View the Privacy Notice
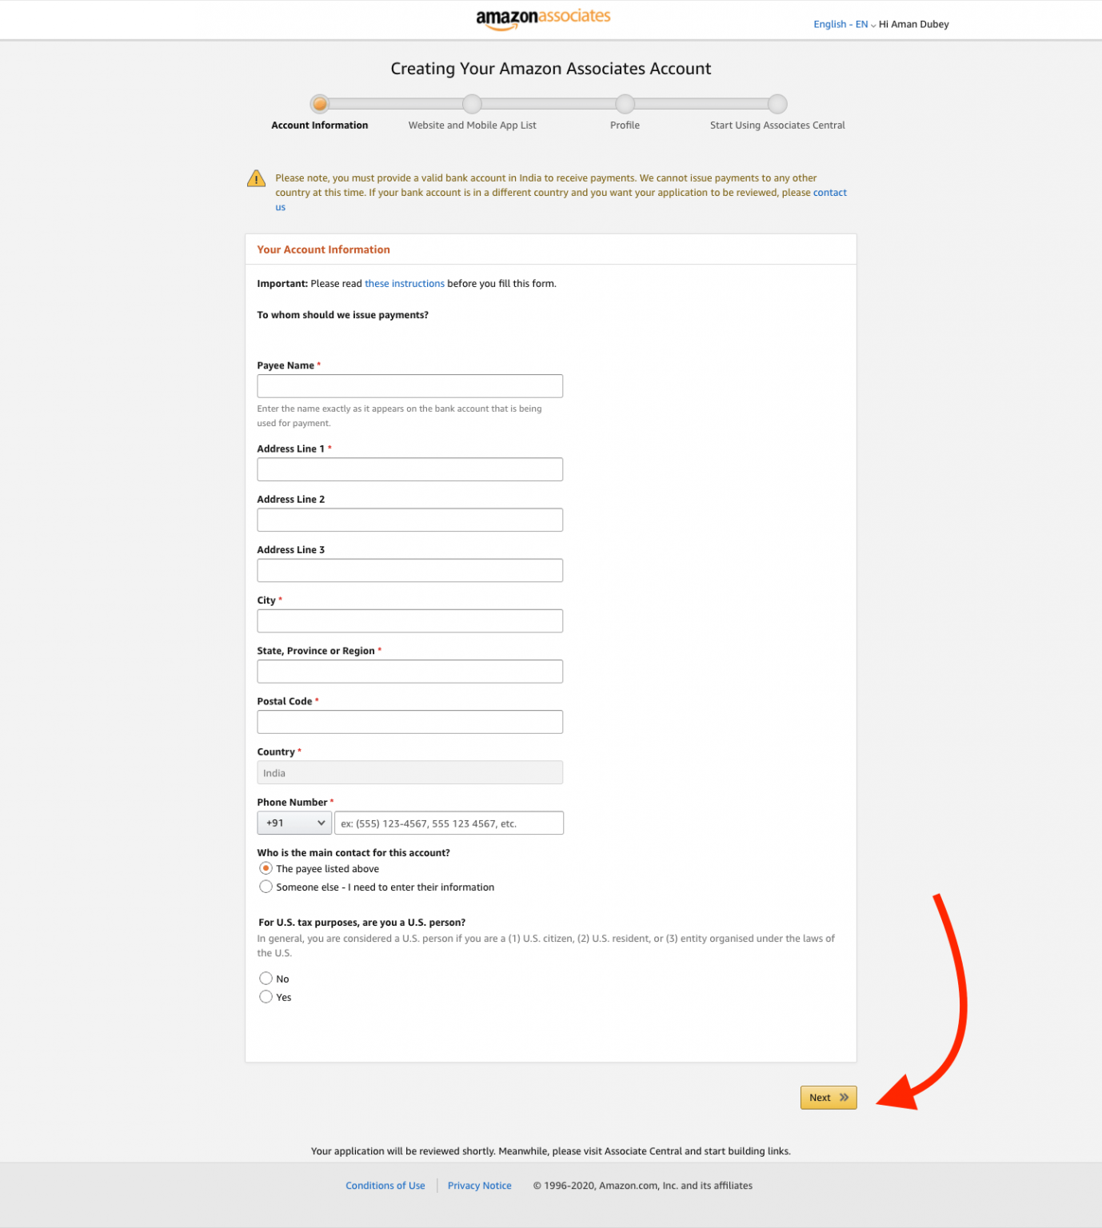 pyautogui.click(x=479, y=1186)
